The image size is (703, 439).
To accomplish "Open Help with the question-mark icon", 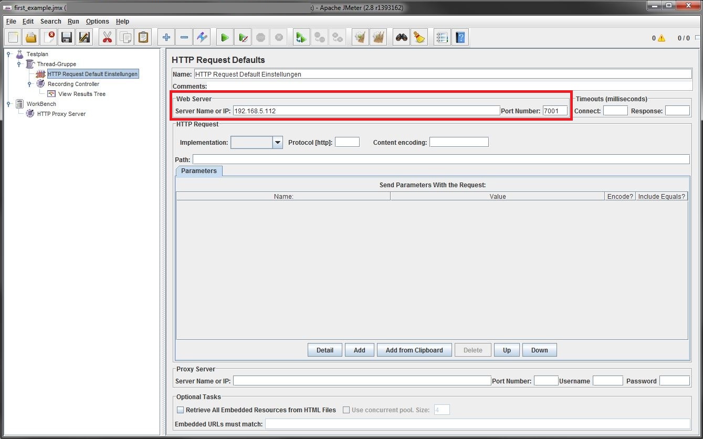I will pyautogui.click(x=460, y=37).
